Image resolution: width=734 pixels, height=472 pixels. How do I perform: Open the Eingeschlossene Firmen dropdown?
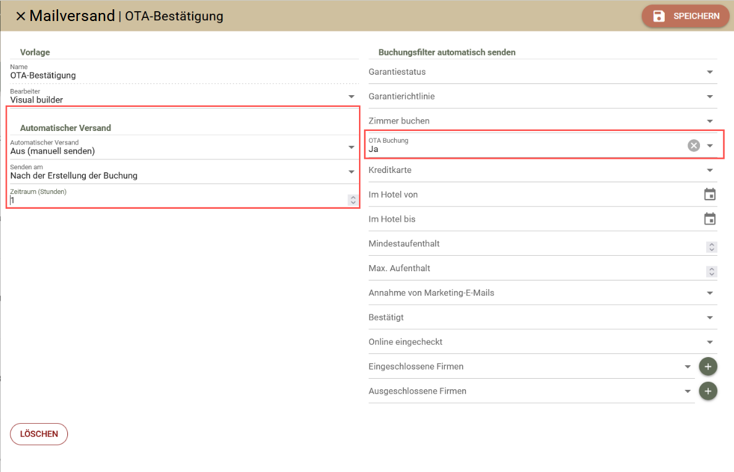coord(531,366)
